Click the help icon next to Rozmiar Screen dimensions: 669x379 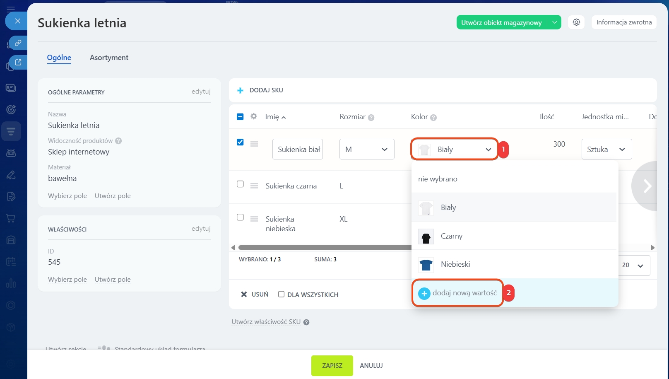click(371, 118)
